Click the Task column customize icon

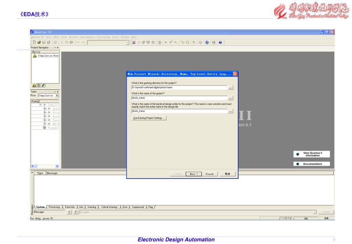39,101
